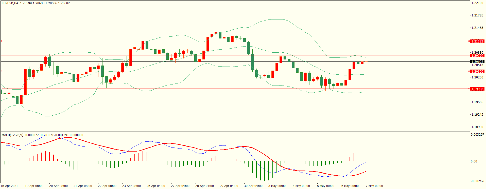Click left anchor point of the 1.19906 line

[1, 89]
